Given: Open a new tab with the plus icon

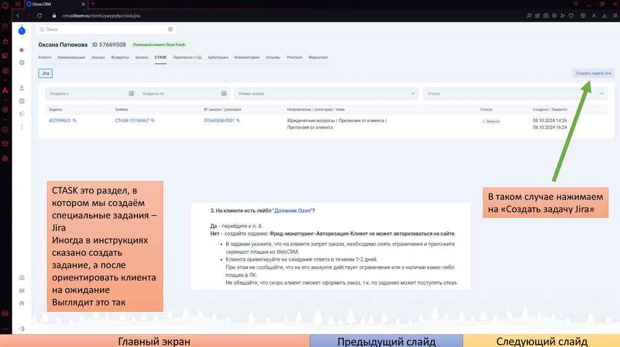Looking at the screenshot, I should coord(93,4).
